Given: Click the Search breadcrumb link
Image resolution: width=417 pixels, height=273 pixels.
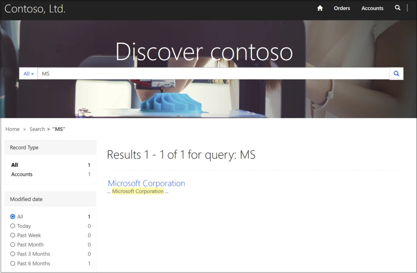Looking at the screenshot, I should (x=37, y=129).
